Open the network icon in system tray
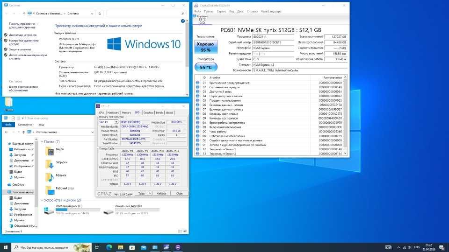Image resolution: width=449 pixels, height=252 pixels. click(404, 247)
